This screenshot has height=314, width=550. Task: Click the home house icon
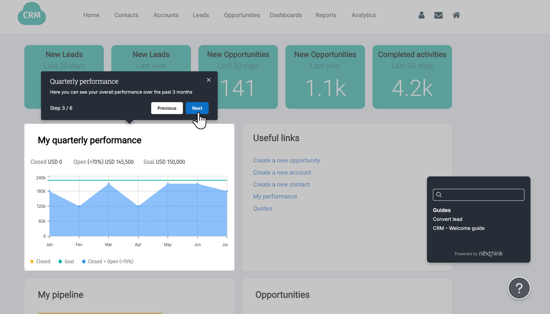pos(456,15)
